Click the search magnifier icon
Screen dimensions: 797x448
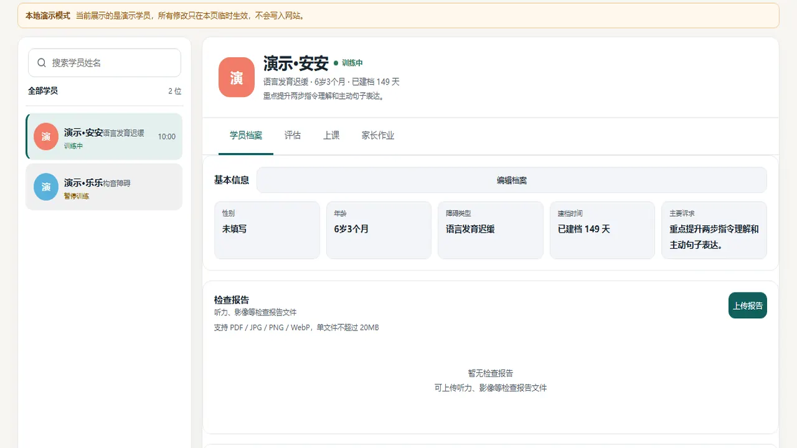42,63
